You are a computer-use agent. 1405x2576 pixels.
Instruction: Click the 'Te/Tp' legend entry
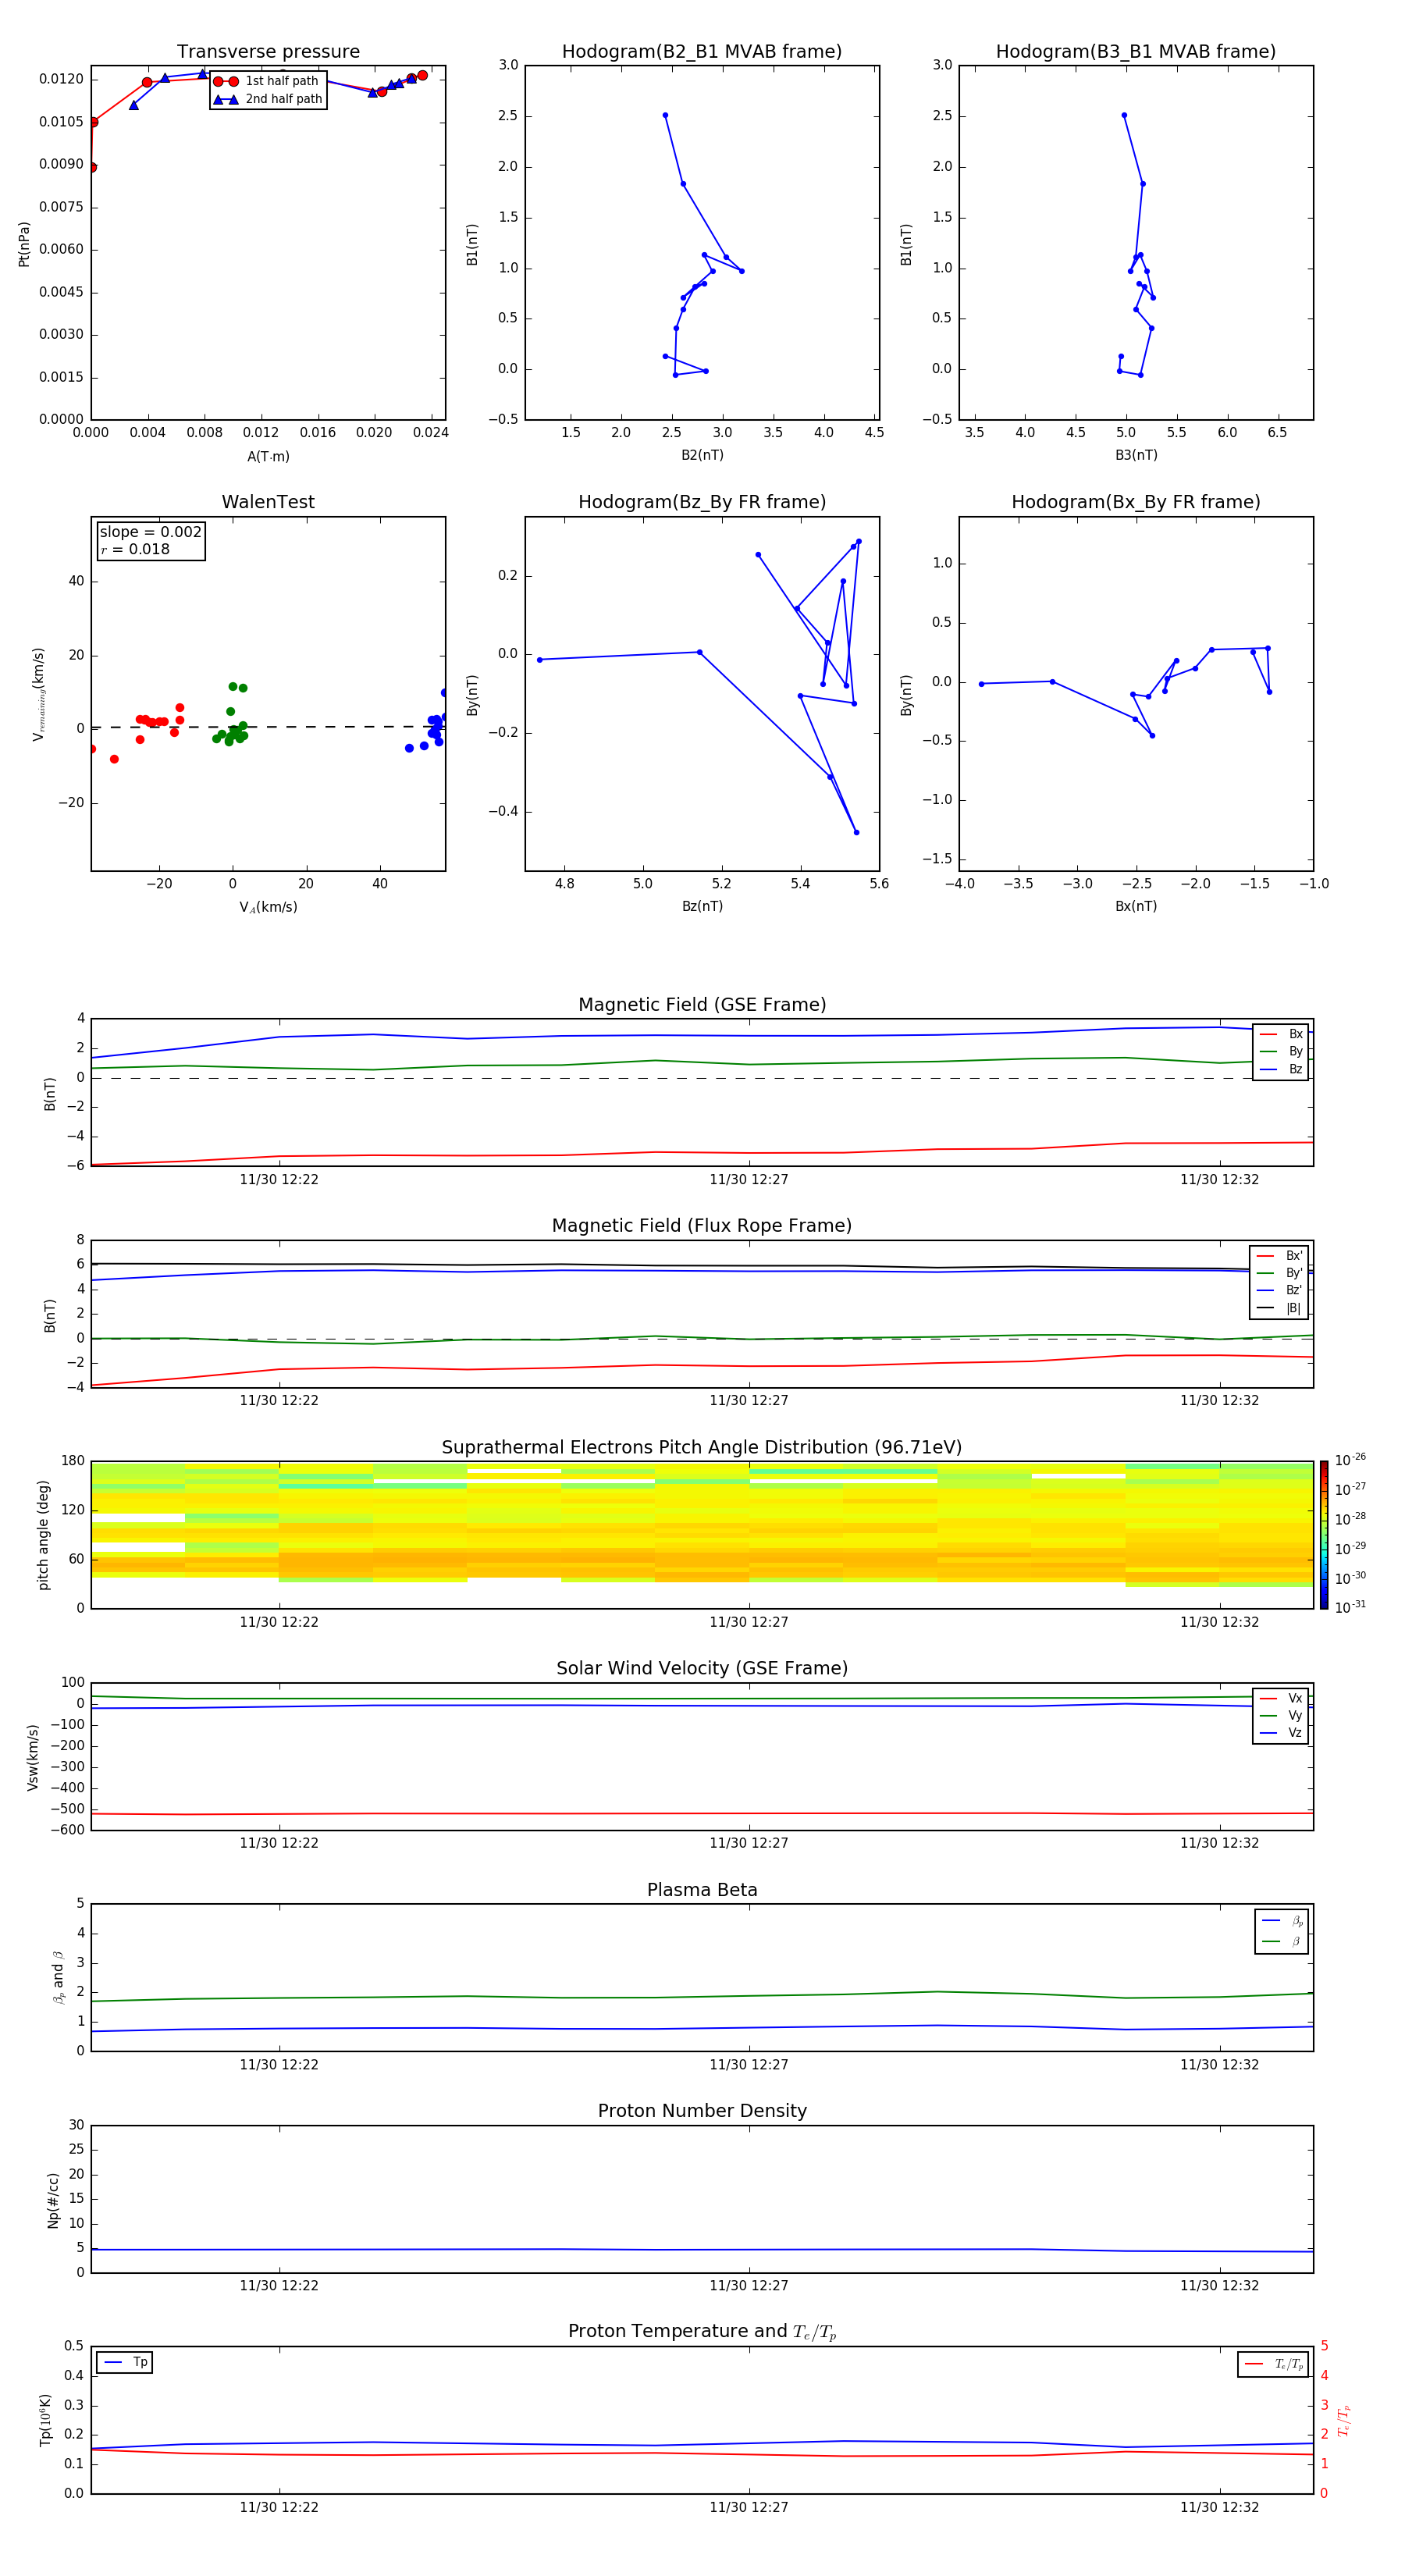[1274, 2364]
